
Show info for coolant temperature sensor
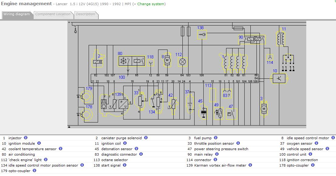pyautogui.click(x=61, y=149)
